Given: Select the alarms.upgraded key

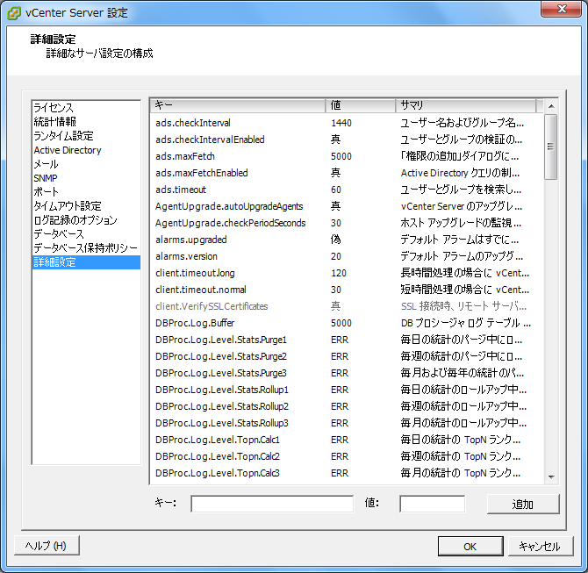Looking at the screenshot, I should 191,240.
